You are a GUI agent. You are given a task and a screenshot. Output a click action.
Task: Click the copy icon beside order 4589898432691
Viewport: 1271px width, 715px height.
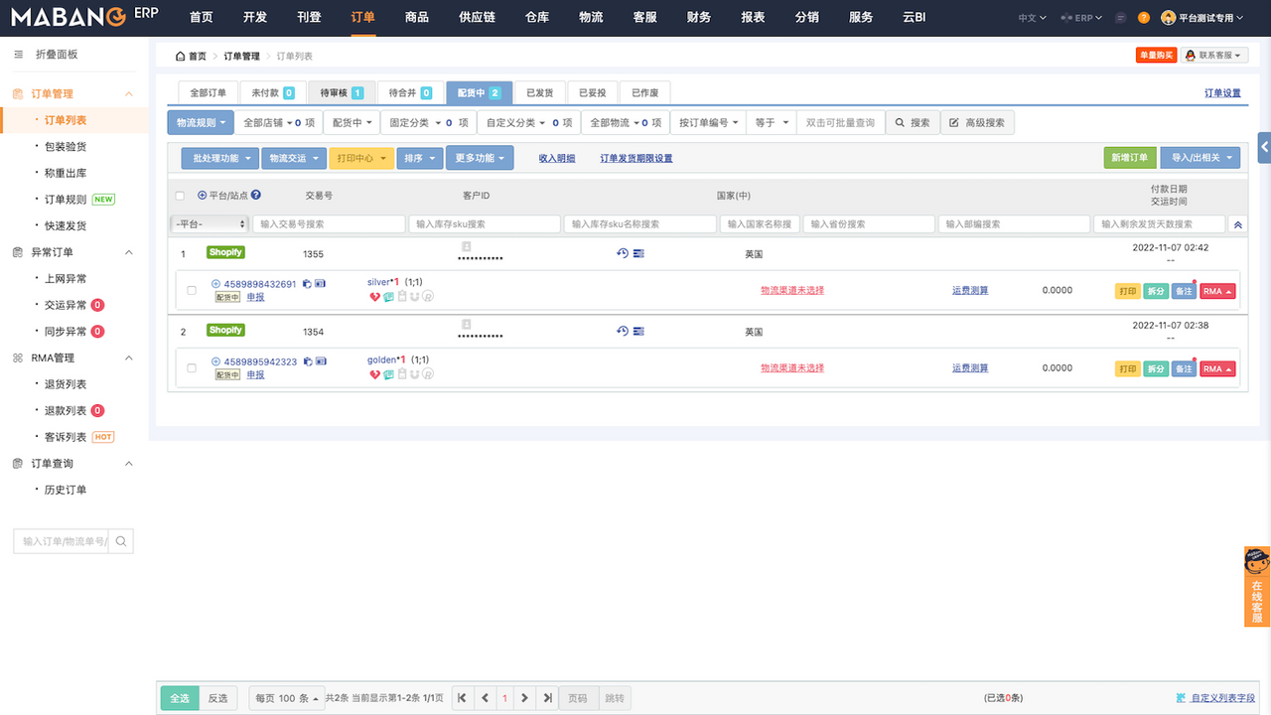click(x=307, y=284)
